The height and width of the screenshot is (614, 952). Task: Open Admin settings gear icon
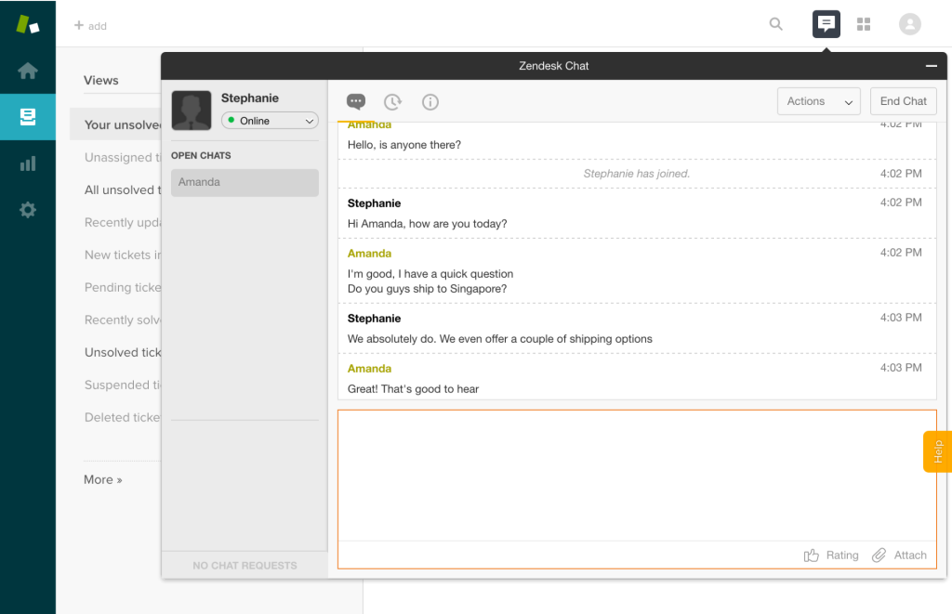(27, 210)
